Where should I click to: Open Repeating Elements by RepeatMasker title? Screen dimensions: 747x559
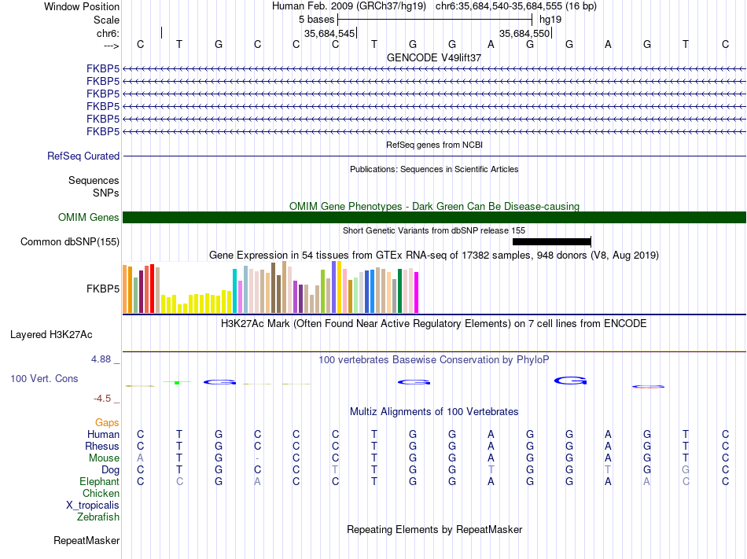click(x=434, y=529)
